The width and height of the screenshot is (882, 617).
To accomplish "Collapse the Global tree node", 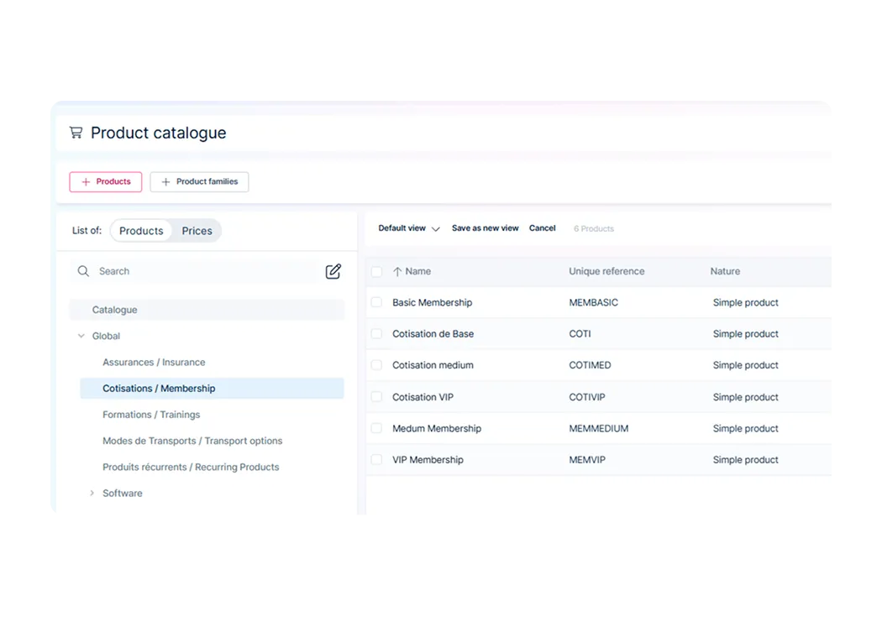I will click(x=81, y=336).
